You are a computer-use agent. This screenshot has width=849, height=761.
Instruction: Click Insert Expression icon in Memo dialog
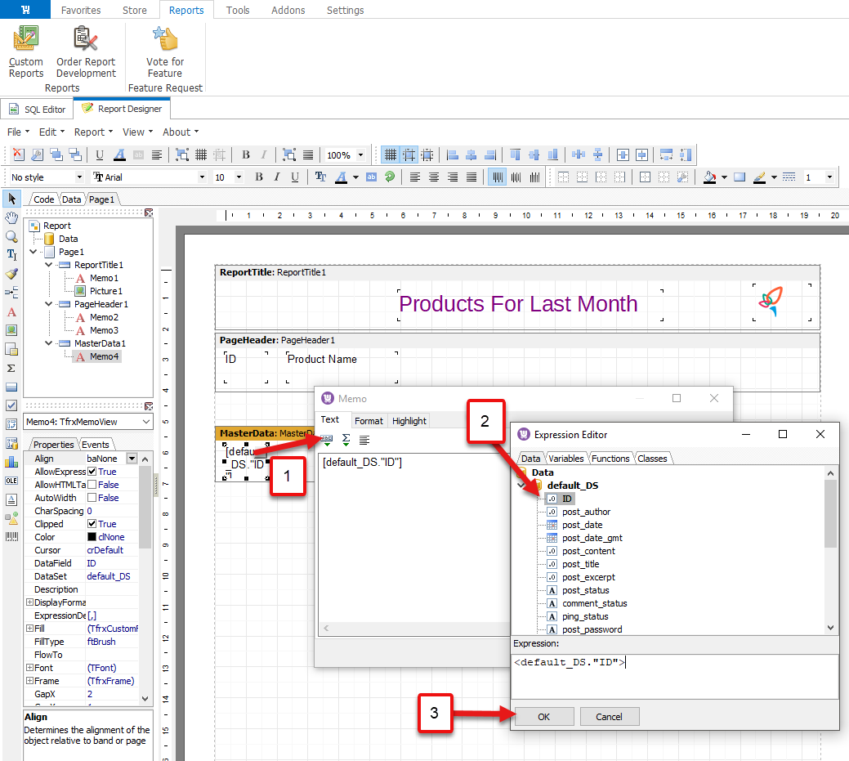[x=327, y=440]
